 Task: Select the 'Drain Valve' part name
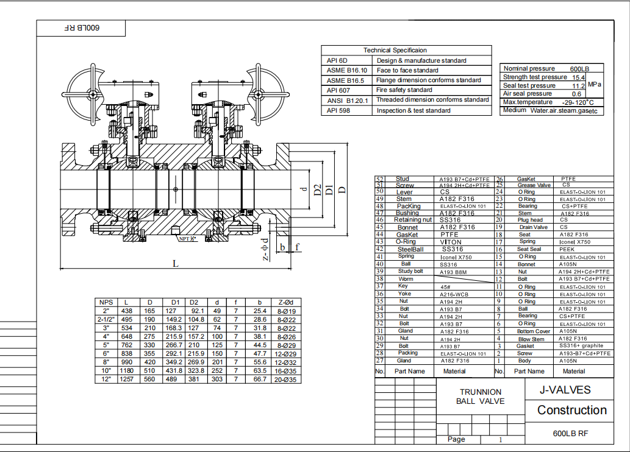coord(533,227)
